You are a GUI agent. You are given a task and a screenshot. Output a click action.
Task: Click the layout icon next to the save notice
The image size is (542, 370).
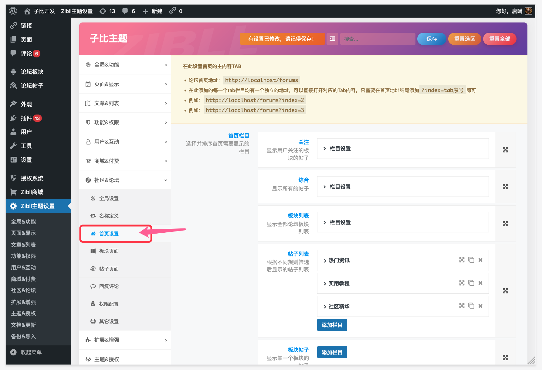coord(332,39)
